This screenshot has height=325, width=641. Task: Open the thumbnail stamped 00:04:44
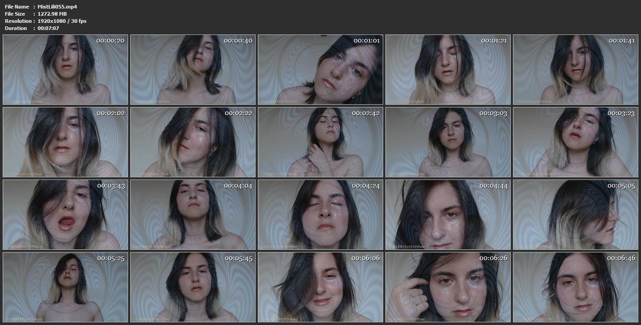[448, 215]
